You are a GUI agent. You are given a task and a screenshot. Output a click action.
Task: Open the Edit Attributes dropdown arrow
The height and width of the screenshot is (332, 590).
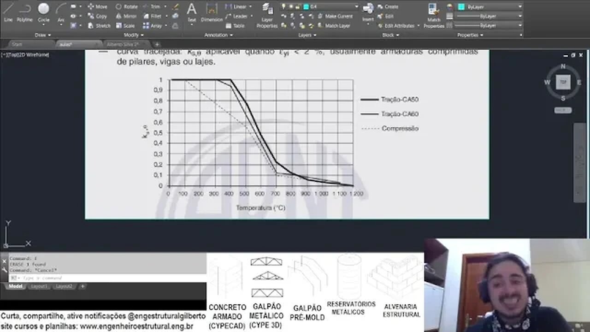418,26
